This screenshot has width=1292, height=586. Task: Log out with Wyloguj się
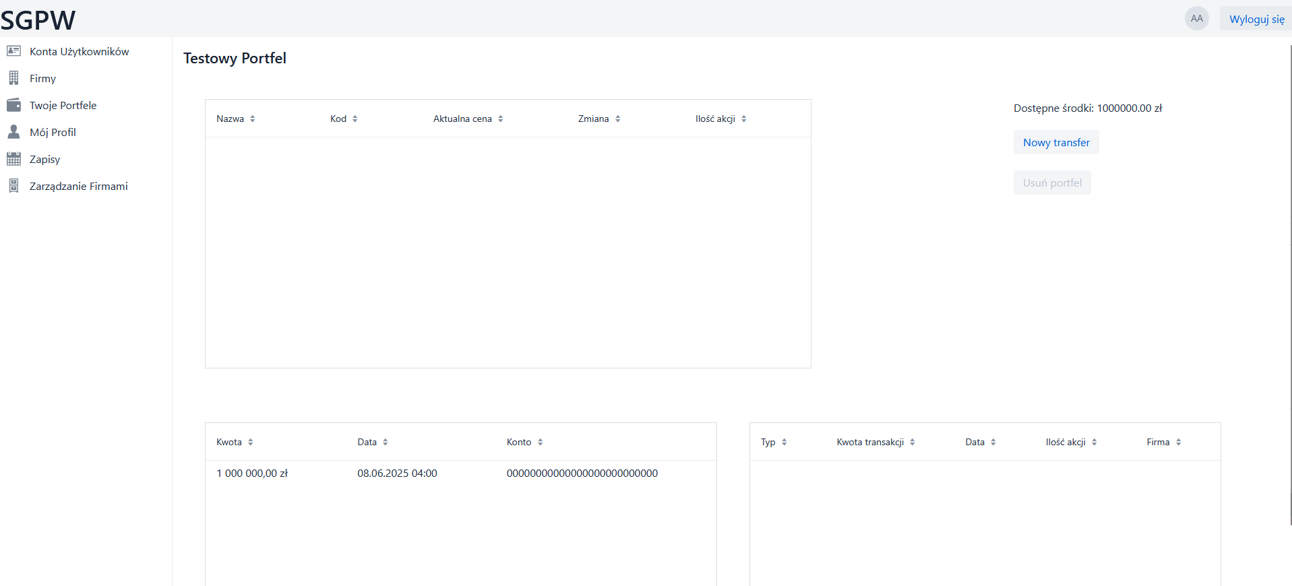click(x=1256, y=19)
